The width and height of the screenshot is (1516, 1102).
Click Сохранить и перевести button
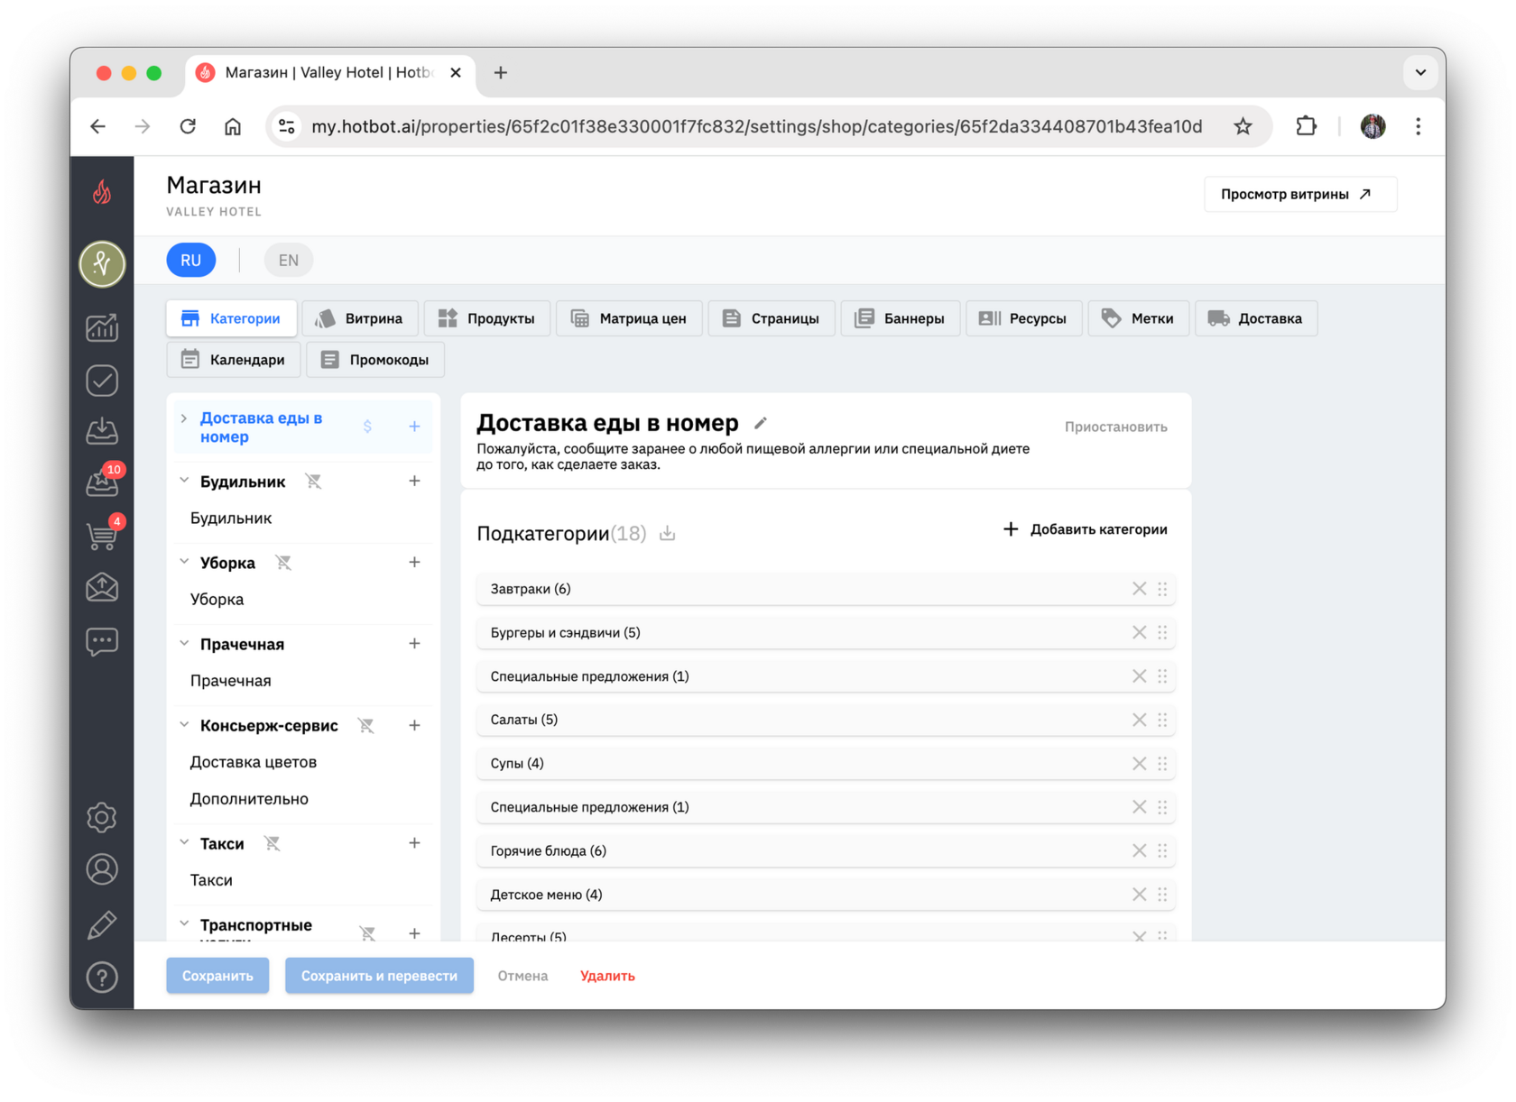379,976
